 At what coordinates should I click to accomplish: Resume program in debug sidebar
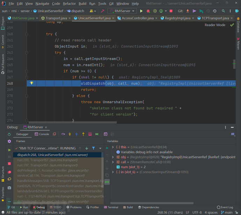click(x=9, y=150)
